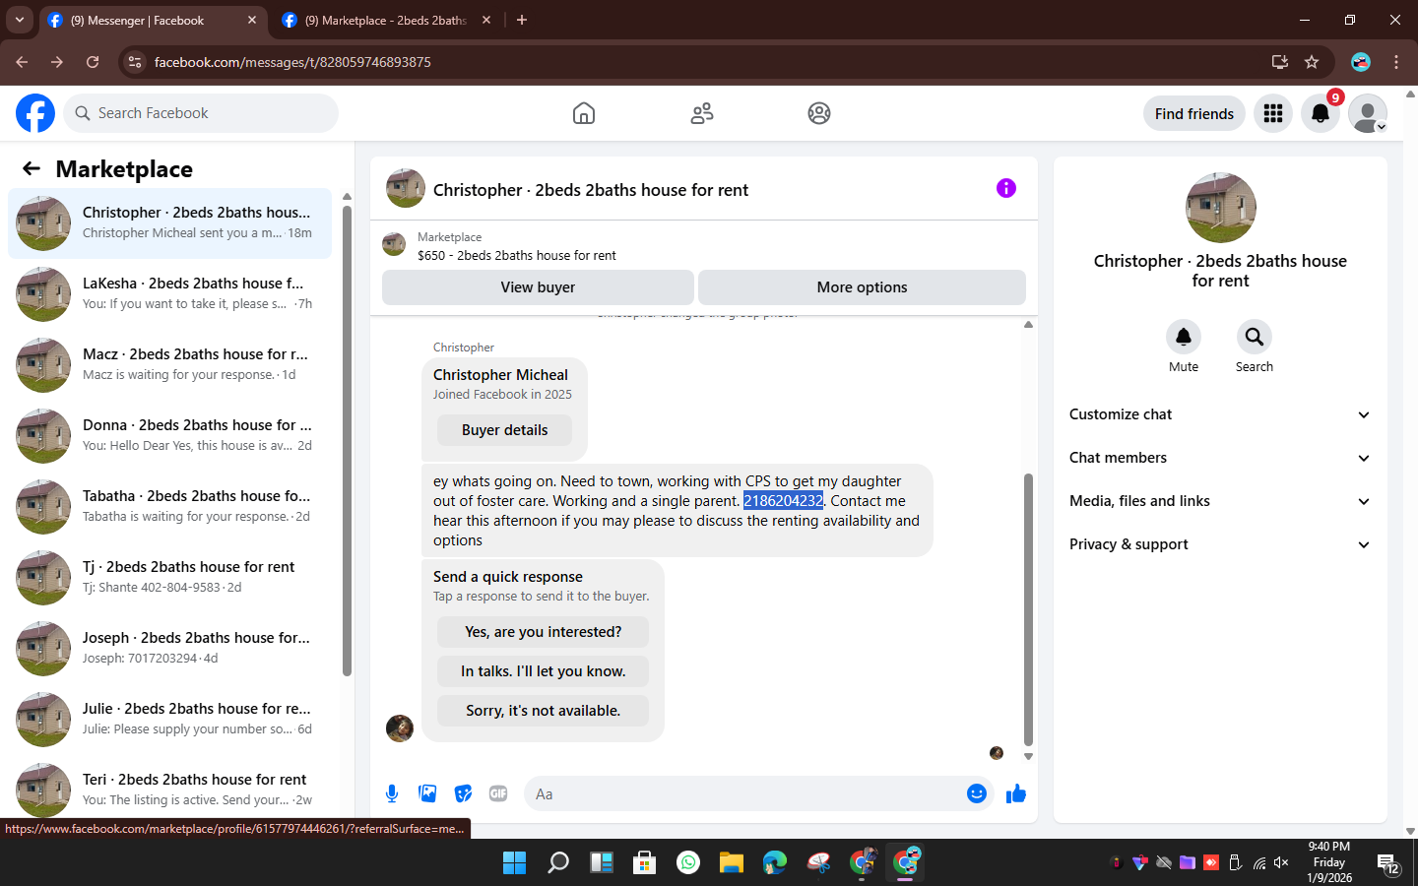Expand Chat members section
1418x886 pixels.
[1220, 458]
